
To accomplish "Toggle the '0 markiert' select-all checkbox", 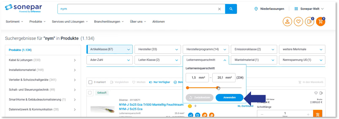I will coord(90,82).
